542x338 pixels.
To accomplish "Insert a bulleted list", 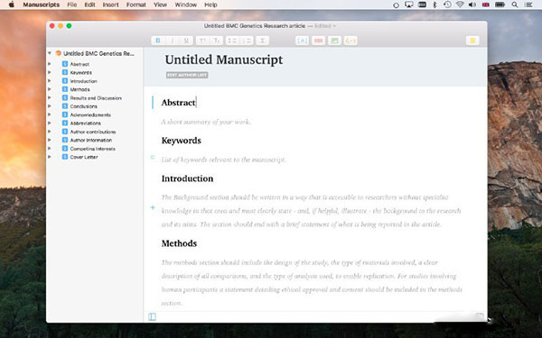I will tap(233, 41).
